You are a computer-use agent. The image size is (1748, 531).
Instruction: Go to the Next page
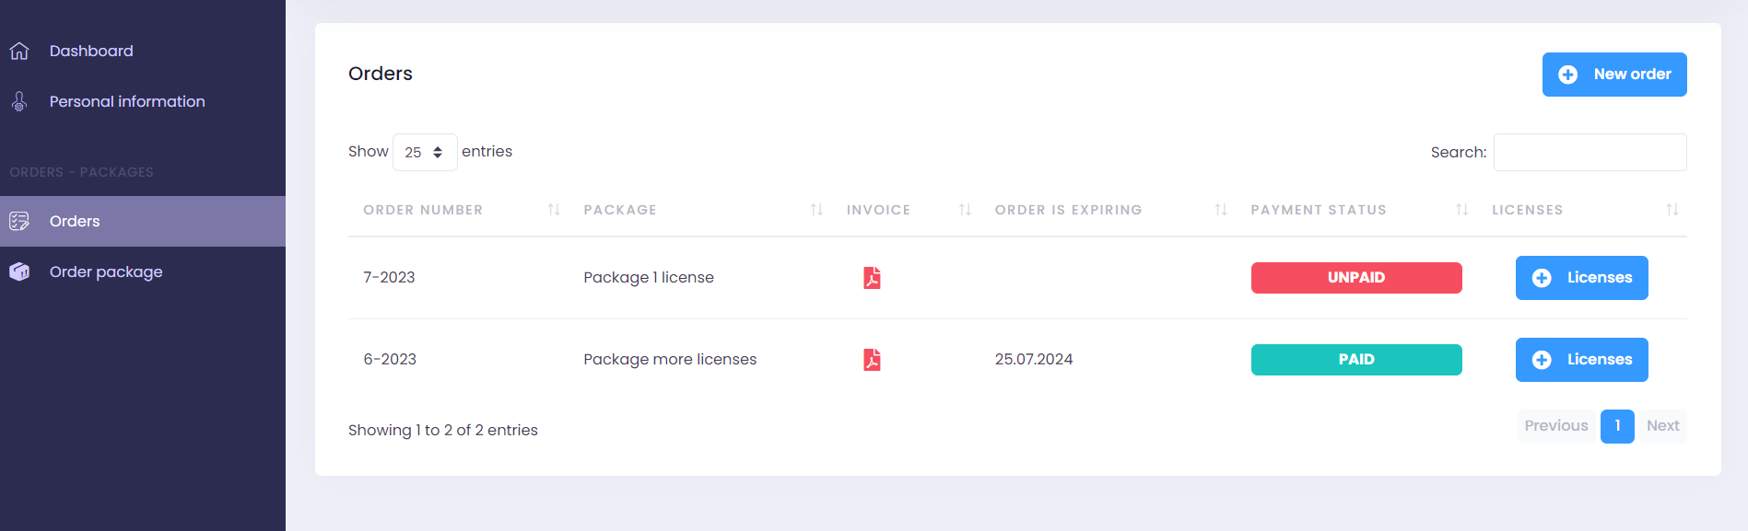tap(1662, 426)
